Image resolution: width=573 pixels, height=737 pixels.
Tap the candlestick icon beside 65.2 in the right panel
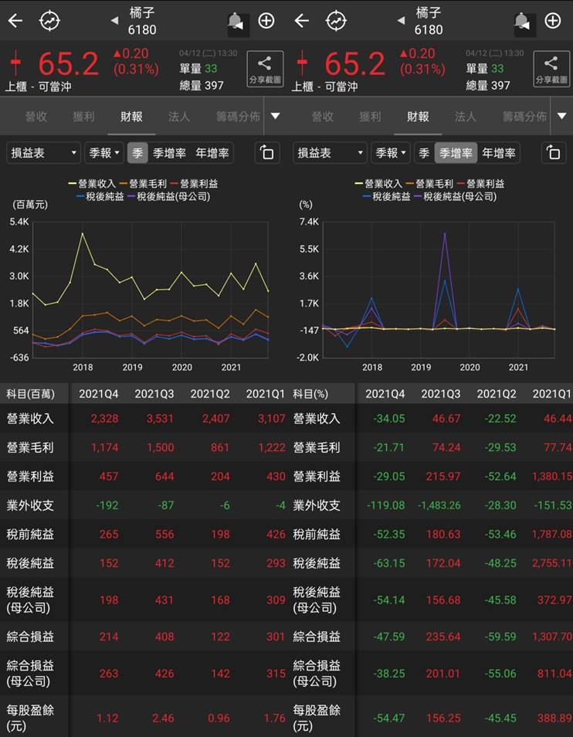(x=302, y=63)
